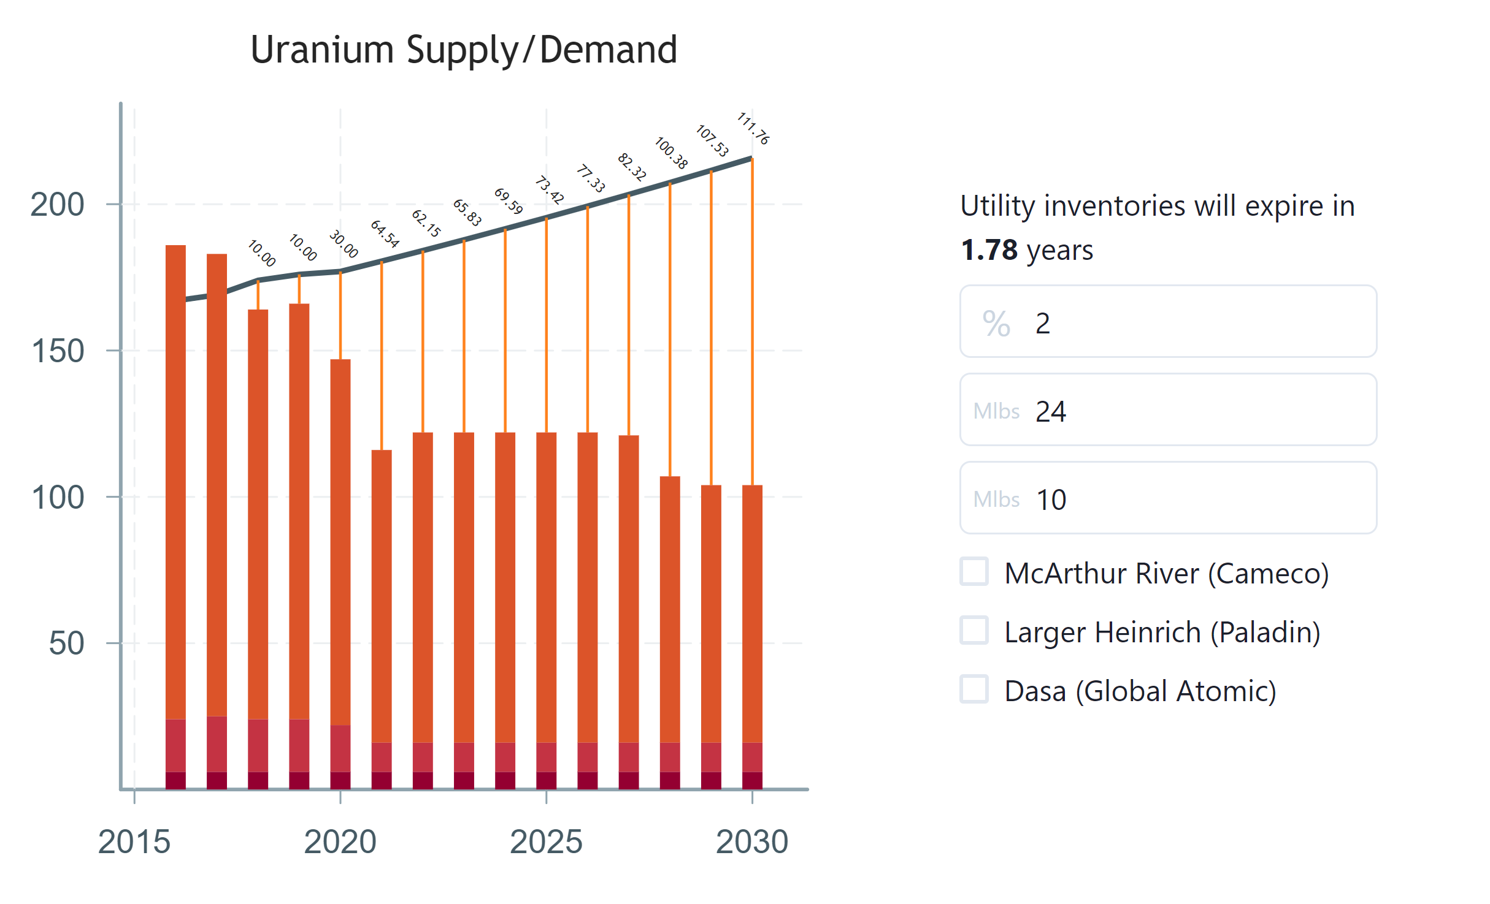Toggle the Dasa (Global Atomic) checkbox
Image resolution: width=1490 pixels, height=904 pixels.
(973, 689)
